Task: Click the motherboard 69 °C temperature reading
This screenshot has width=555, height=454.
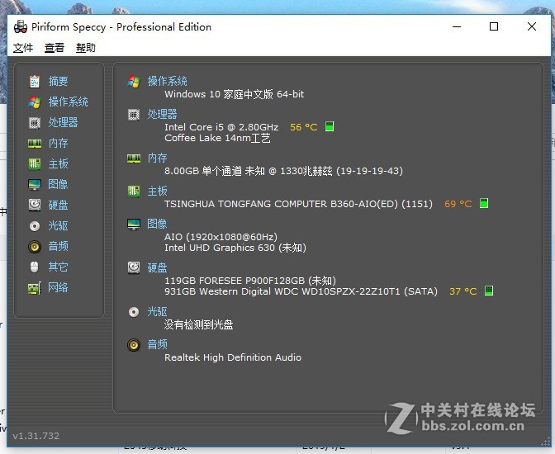Action: [458, 204]
